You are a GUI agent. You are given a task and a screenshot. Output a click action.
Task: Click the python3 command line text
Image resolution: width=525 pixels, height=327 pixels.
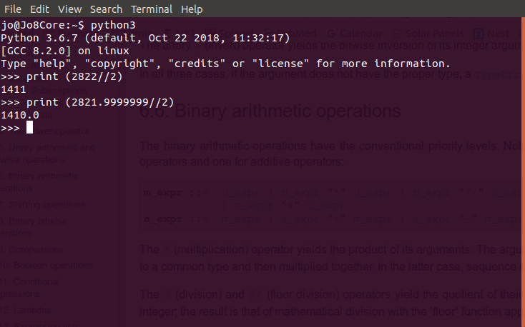click(x=113, y=26)
